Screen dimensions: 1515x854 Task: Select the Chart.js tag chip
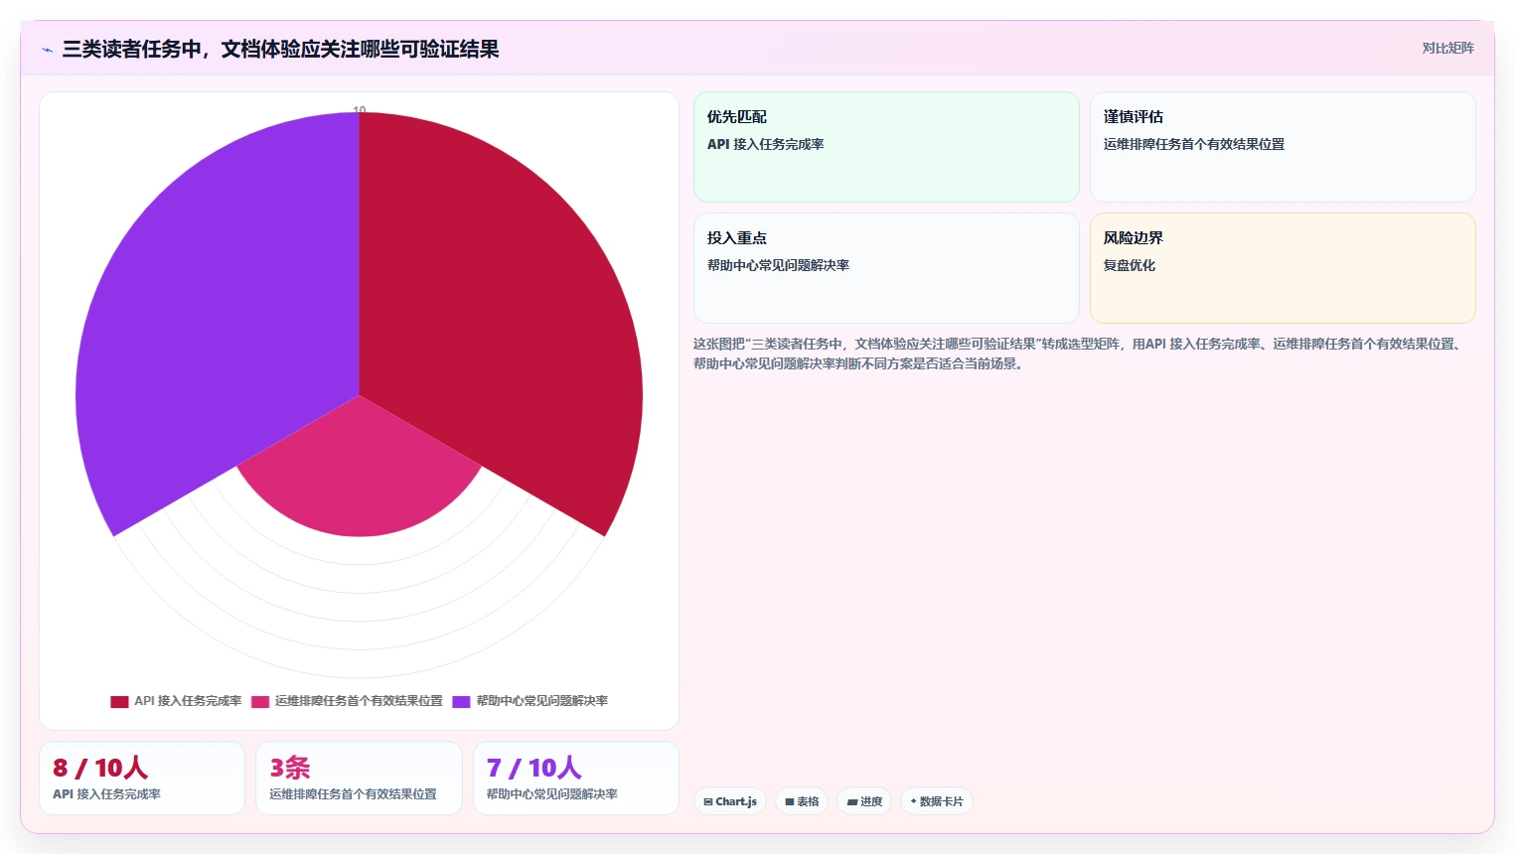tap(730, 801)
